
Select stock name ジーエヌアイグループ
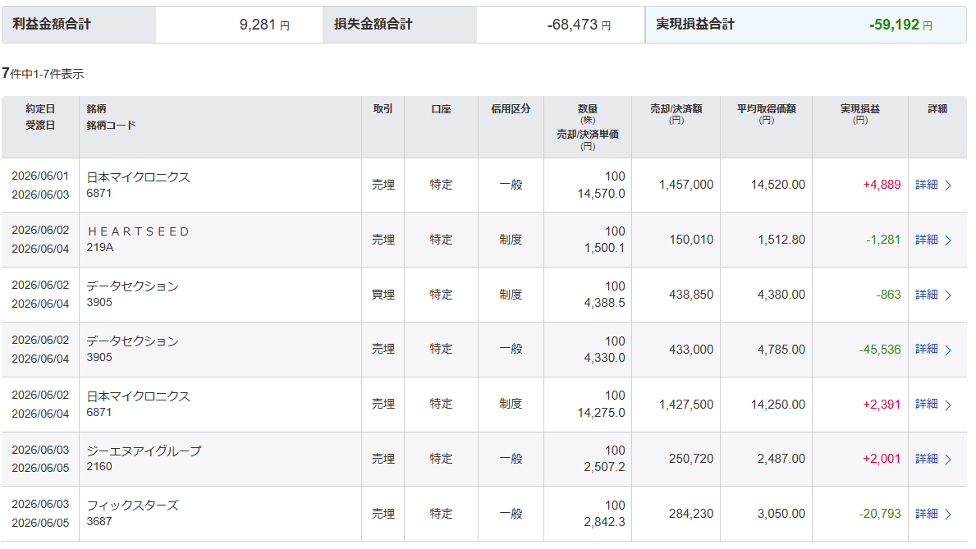144,451
